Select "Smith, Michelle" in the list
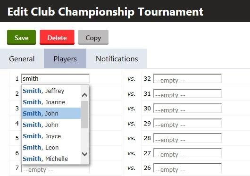This screenshot has height=176, width=250. coord(51,159)
